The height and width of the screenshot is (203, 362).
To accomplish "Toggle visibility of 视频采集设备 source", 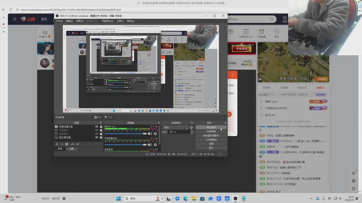I will [96, 127].
